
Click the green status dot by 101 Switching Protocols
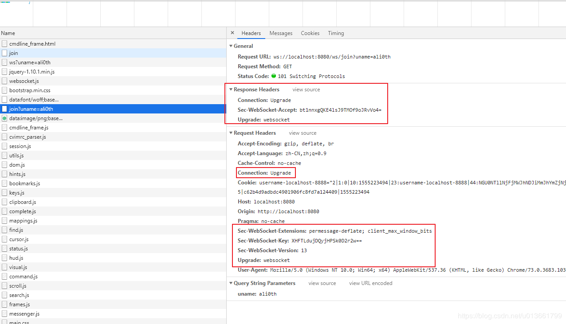pos(274,76)
